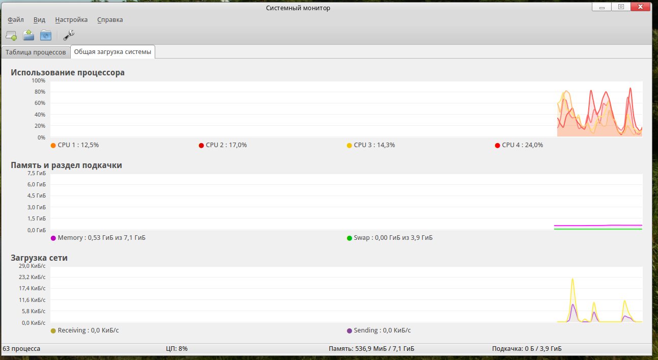The image size is (658, 360).
Task: Switch to the Таблица процессов tab
Action: [36, 52]
